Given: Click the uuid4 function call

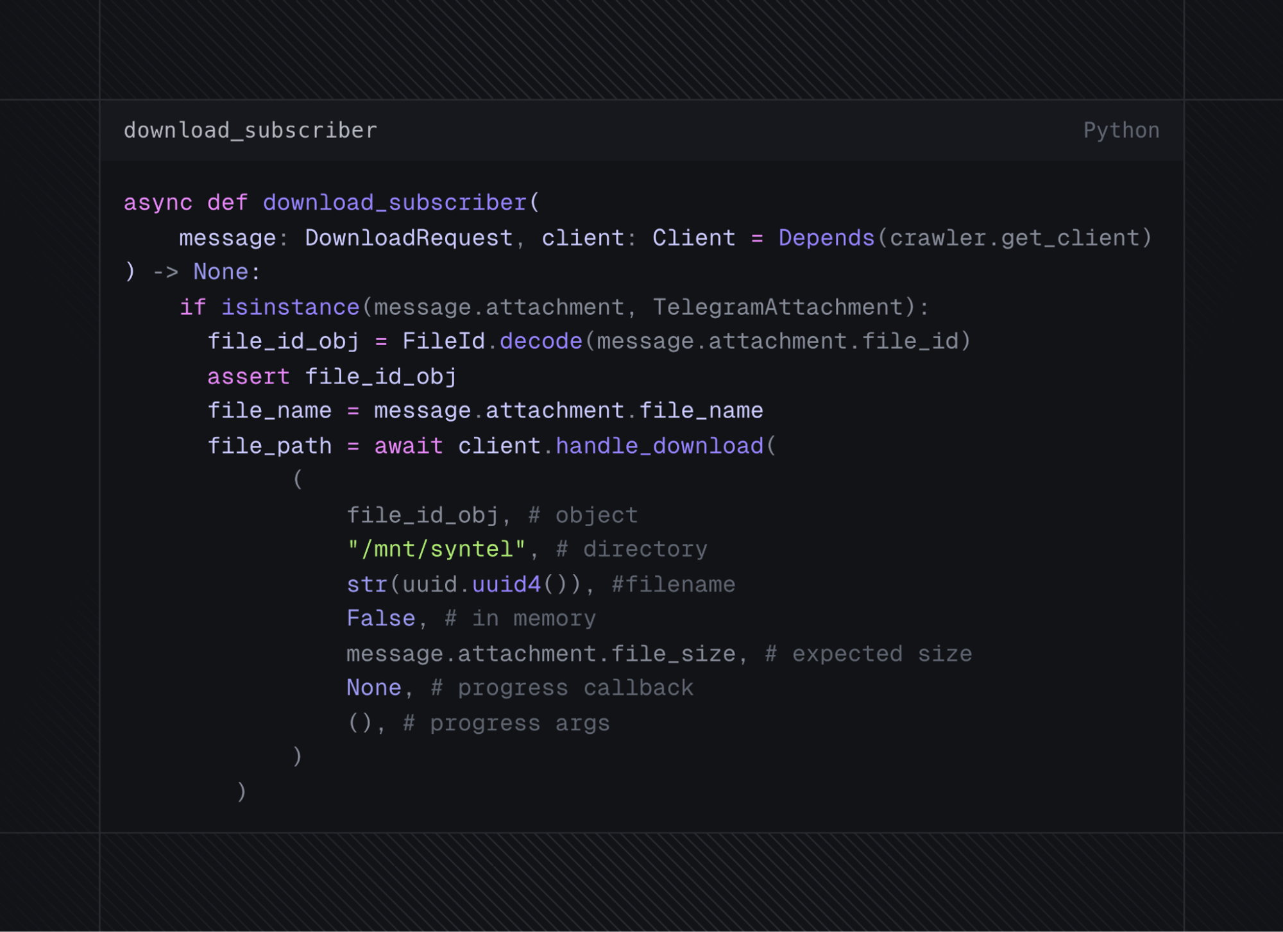Looking at the screenshot, I should (507, 584).
